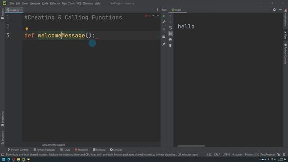The image size is (288, 162).
Task: Open the TODO tool window
Action: coord(65,150)
